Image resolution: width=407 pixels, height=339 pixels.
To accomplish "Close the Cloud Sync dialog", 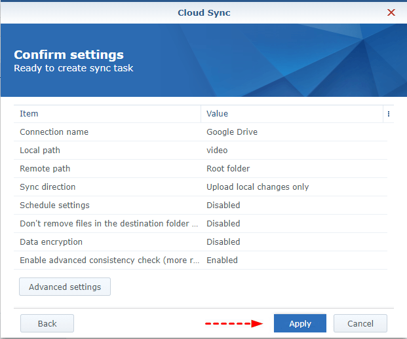I will (391, 12).
